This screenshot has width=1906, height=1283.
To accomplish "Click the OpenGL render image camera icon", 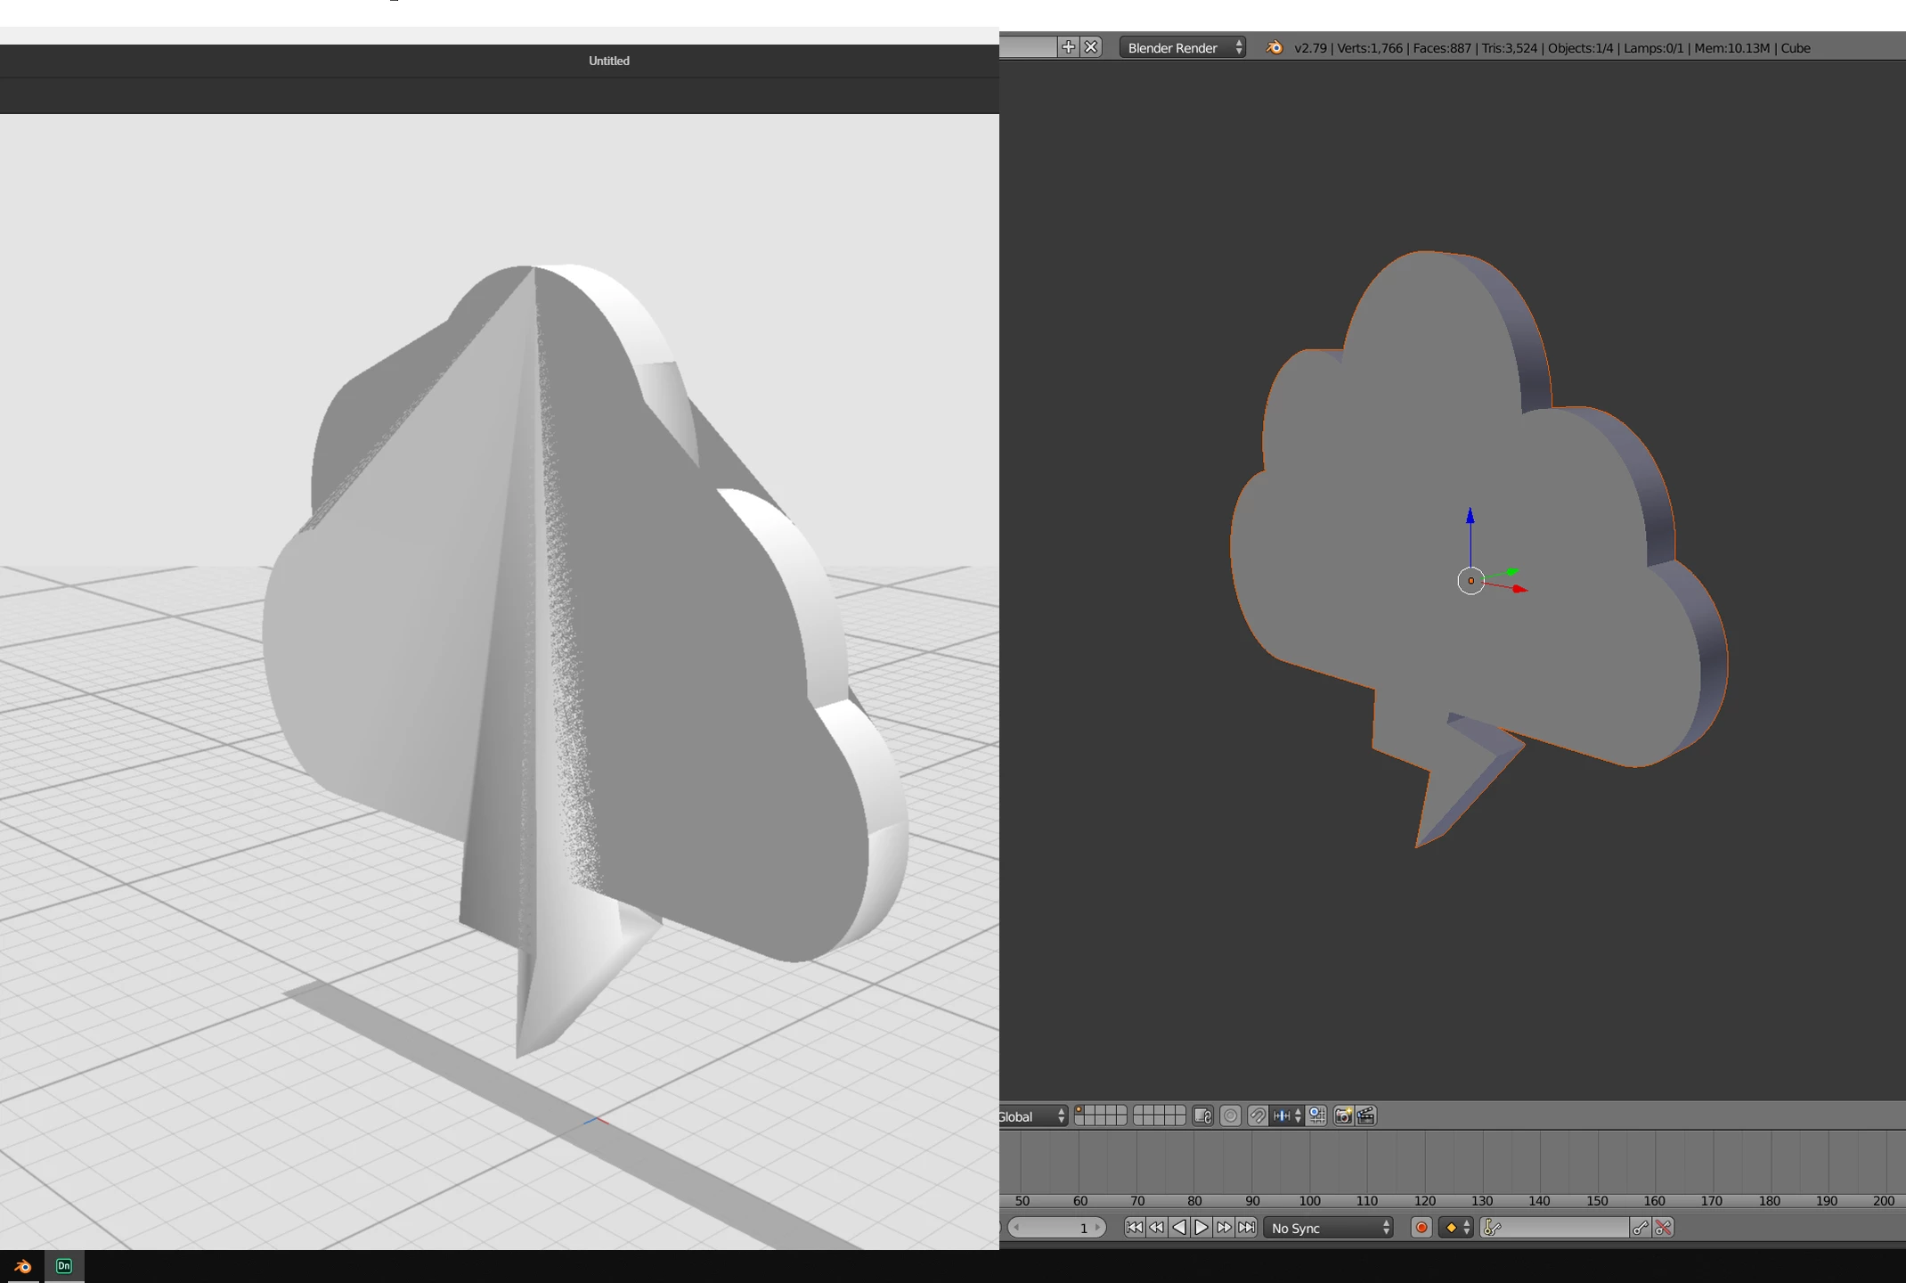I will click(1343, 1115).
